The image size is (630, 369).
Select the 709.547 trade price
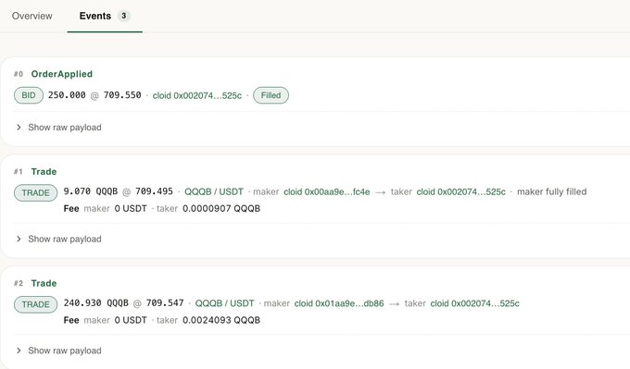point(165,302)
